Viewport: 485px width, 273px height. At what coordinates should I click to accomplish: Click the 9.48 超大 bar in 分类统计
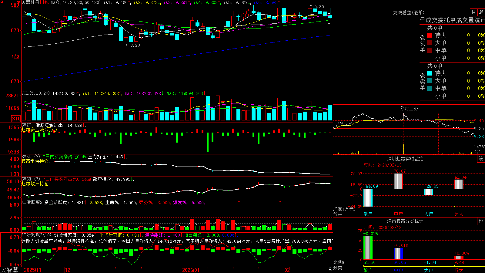pyautogui.click(x=459, y=258)
